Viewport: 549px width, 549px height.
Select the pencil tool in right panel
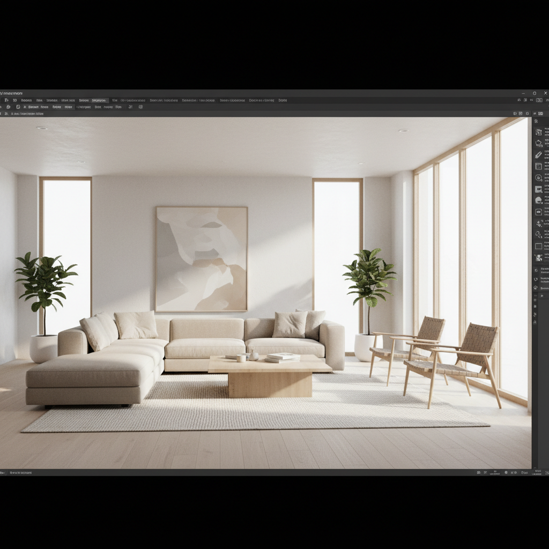(x=538, y=154)
